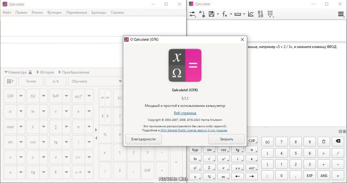Open dropdown arrow beside the ruler icon
The image size is (347, 183).
[x=244, y=14]
